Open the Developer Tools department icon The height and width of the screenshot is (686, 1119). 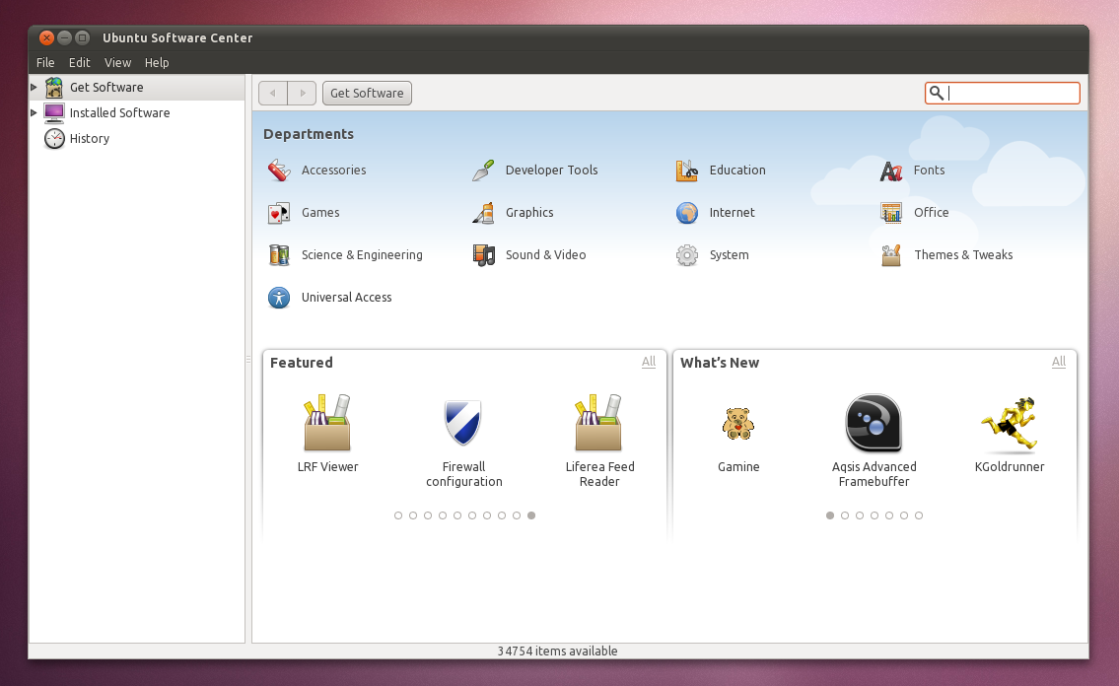point(483,171)
